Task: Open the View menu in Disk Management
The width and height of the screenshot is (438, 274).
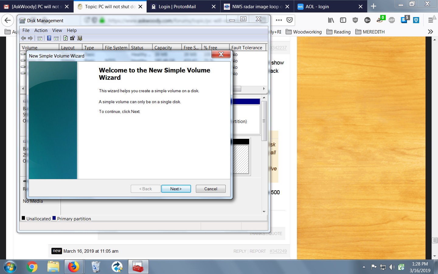Action: point(57,30)
